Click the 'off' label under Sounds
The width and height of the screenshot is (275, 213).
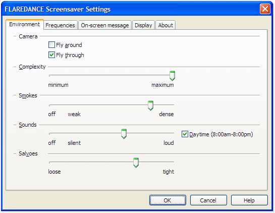(52, 143)
